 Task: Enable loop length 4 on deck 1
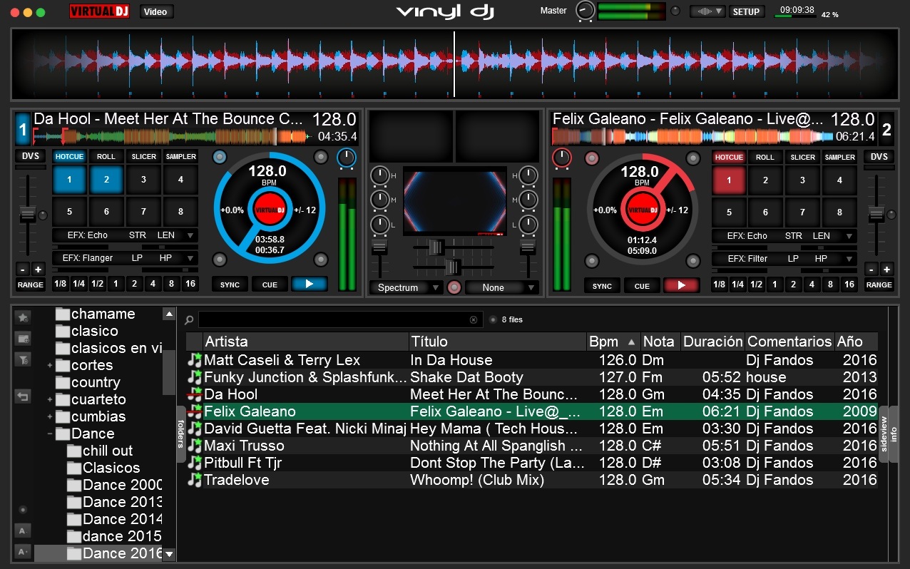click(x=153, y=284)
